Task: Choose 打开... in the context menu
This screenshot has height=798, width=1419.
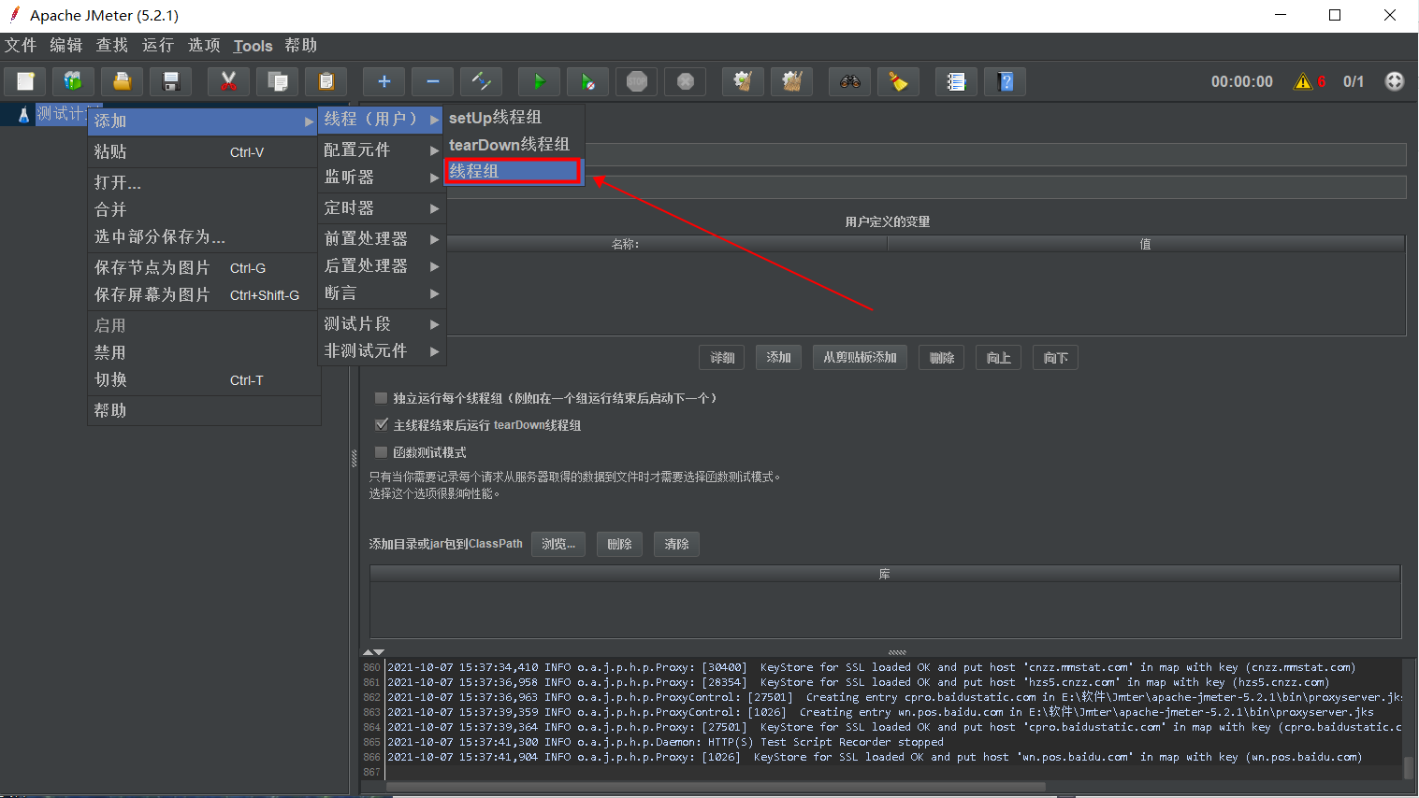Action: pos(204,182)
